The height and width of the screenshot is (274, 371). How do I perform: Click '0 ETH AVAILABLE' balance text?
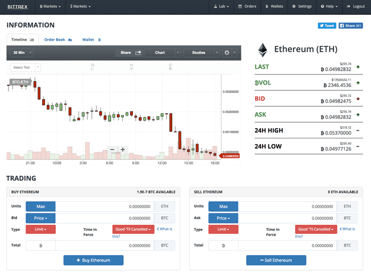(x=343, y=192)
